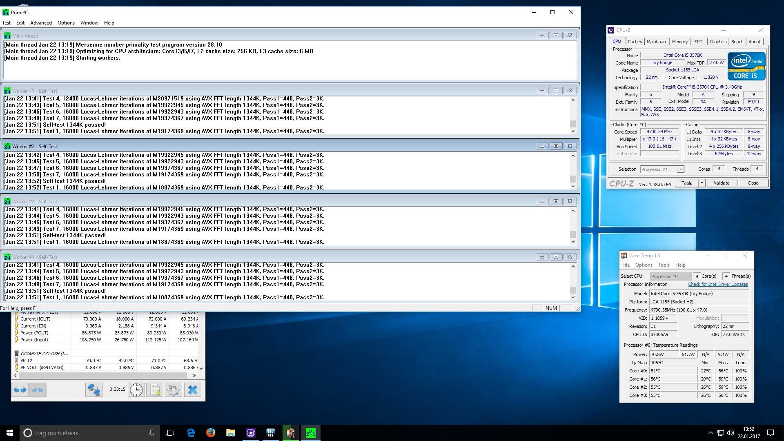
Task: Click the HWiNFO expand columns arrows icon
Action: tap(20, 390)
